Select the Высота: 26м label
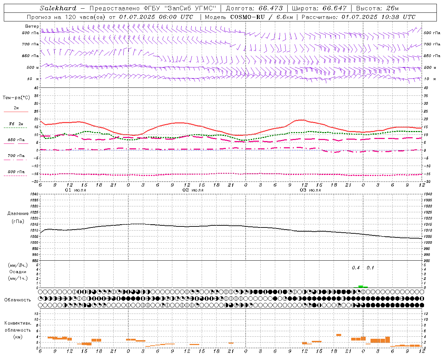The width and height of the screenshot is (442, 354). (x=377, y=8)
